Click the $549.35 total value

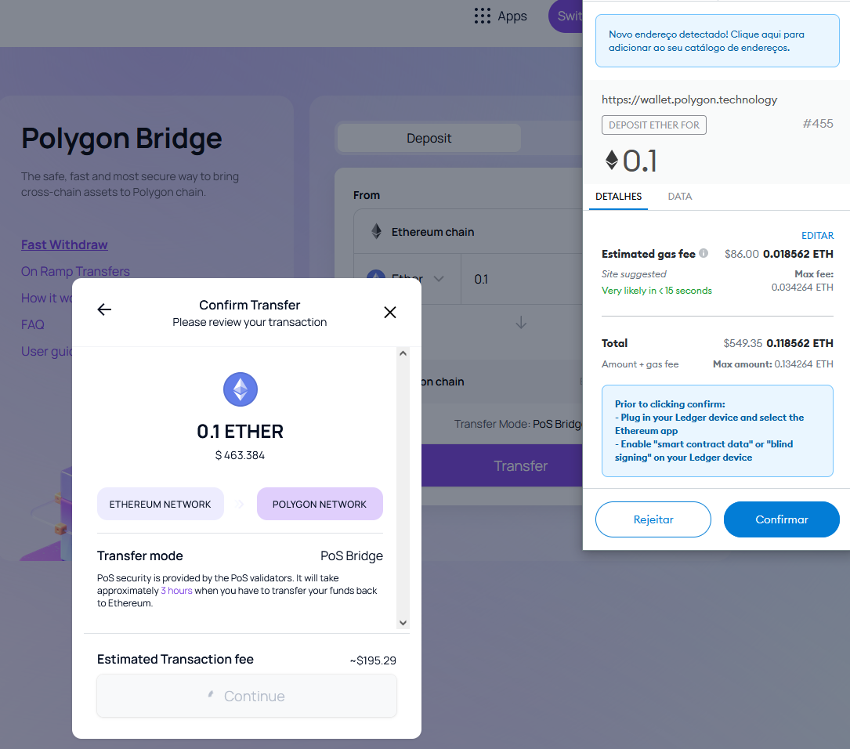(743, 343)
